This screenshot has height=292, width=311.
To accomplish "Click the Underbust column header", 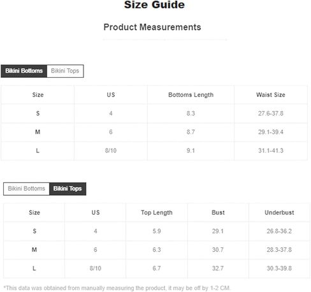I will [x=279, y=212].
